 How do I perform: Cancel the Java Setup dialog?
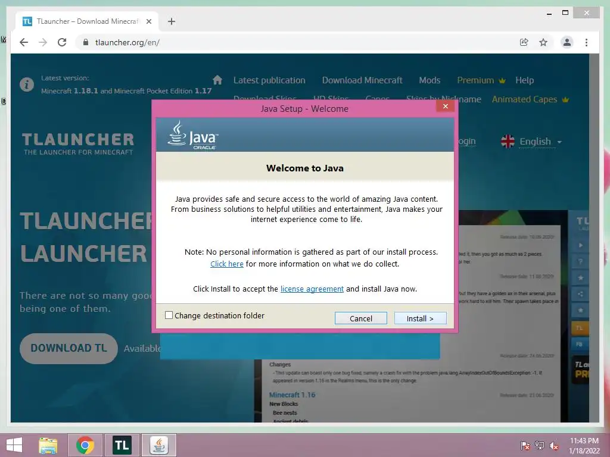(x=360, y=318)
